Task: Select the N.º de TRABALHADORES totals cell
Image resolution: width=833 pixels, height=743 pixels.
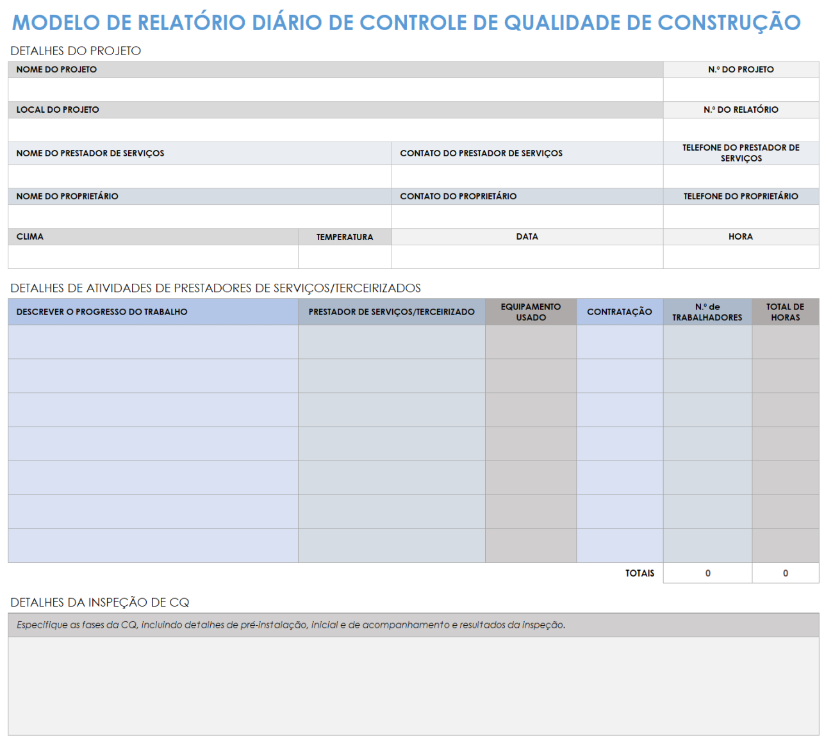Action: pos(707,573)
